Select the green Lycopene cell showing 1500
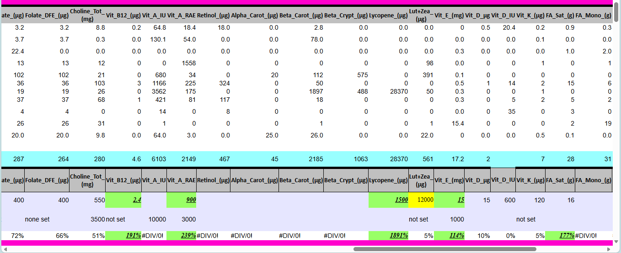The image size is (621, 253). (388, 200)
